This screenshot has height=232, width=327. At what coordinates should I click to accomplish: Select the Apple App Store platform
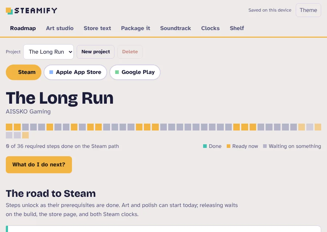click(x=75, y=72)
